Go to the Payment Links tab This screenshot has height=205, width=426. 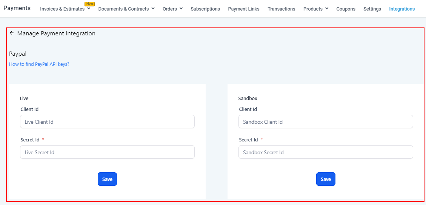(x=244, y=9)
